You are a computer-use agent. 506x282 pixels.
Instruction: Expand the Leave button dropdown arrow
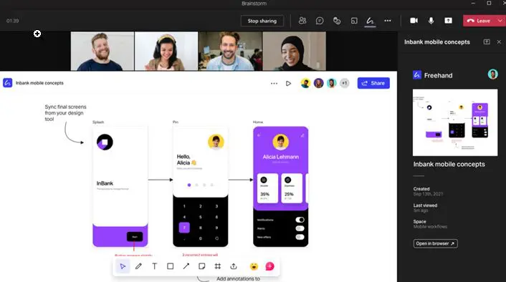click(x=500, y=21)
